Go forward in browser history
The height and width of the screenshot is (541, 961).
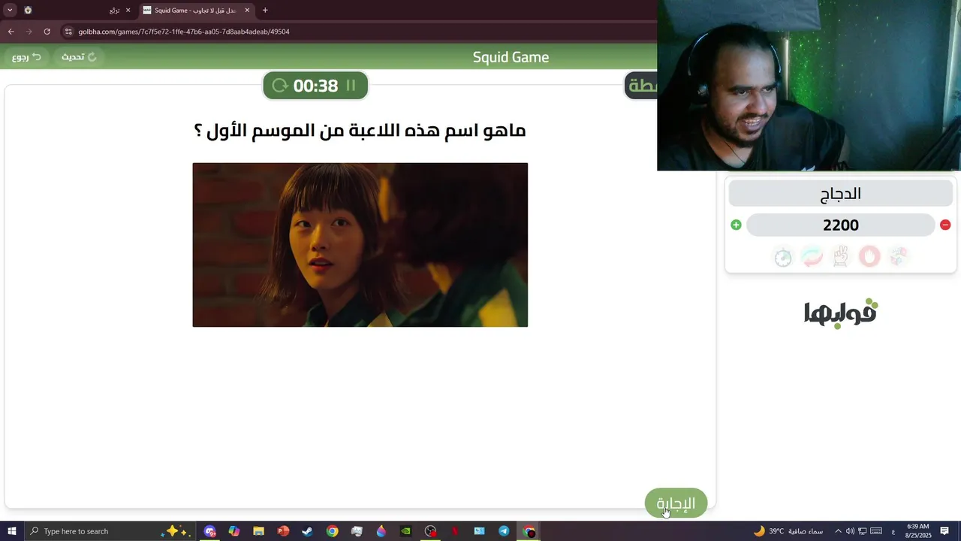click(29, 32)
